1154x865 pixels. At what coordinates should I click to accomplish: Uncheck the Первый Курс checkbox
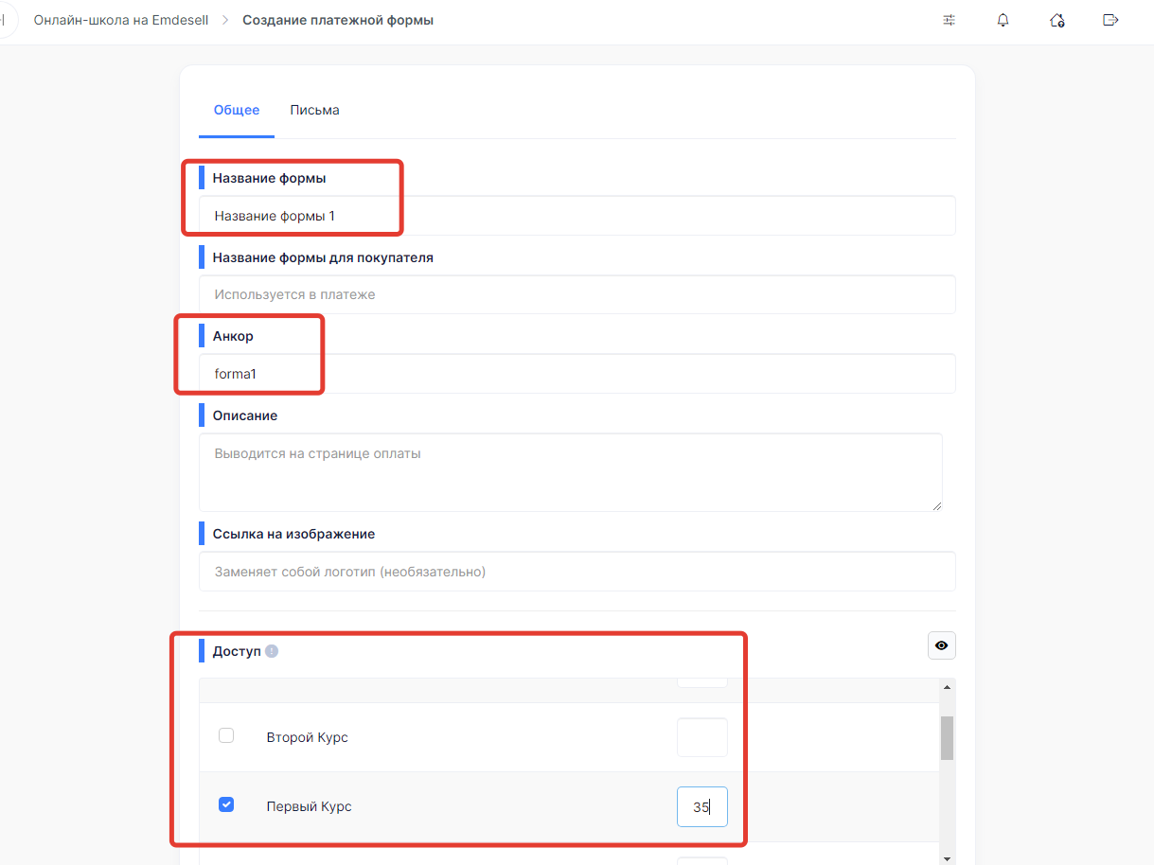[x=226, y=805]
